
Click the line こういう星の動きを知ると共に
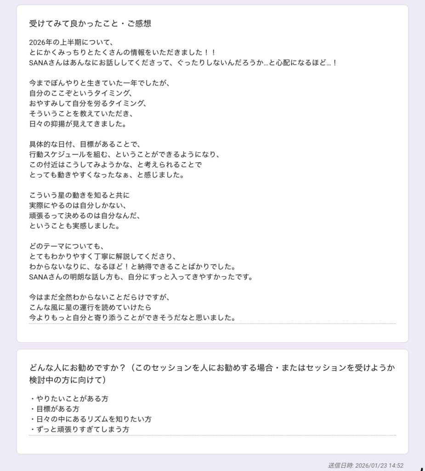click(79, 195)
